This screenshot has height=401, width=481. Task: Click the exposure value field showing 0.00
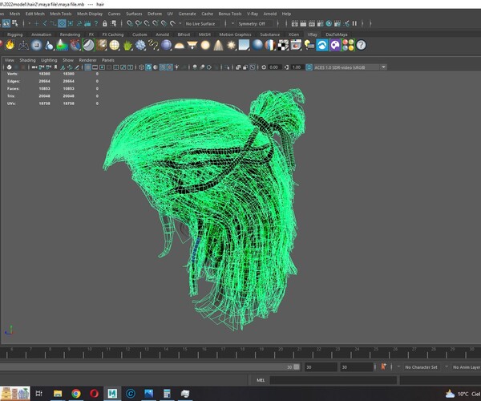274,67
